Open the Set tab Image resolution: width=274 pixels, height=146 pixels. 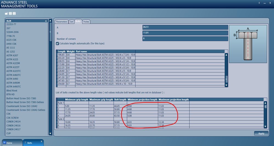[72, 22]
